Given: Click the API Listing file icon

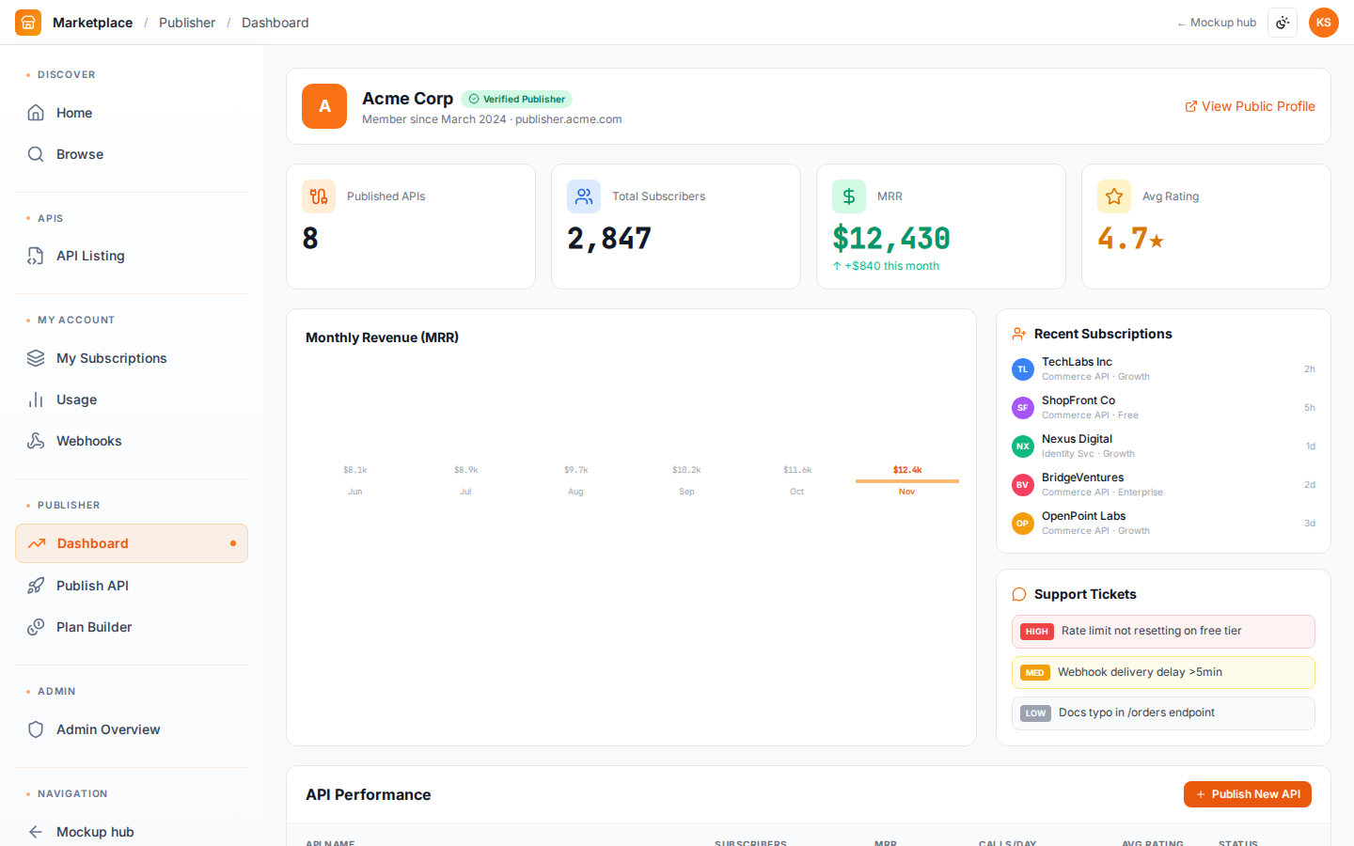Looking at the screenshot, I should tap(36, 256).
